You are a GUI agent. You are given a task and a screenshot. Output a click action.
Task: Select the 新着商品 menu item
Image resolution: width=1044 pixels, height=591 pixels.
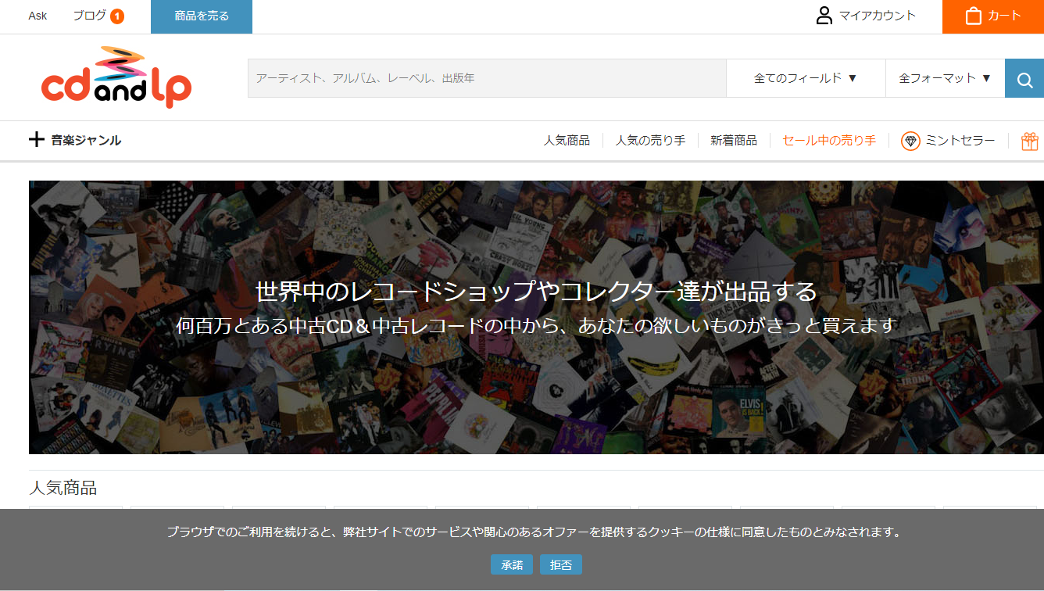(x=734, y=141)
